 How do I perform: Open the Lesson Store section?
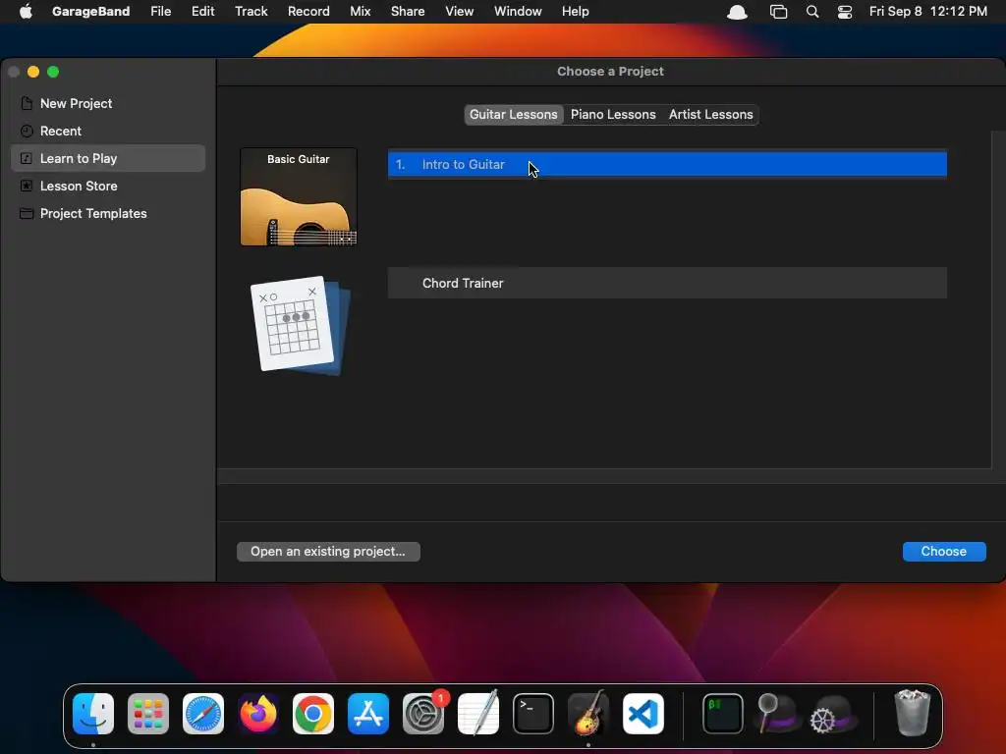tap(108, 186)
